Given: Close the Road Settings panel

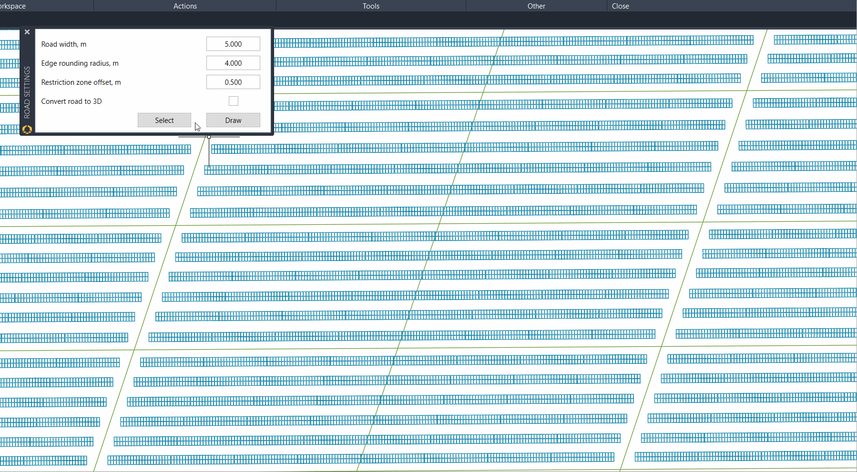Looking at the screenshot, I should click(x=27, y=32).
